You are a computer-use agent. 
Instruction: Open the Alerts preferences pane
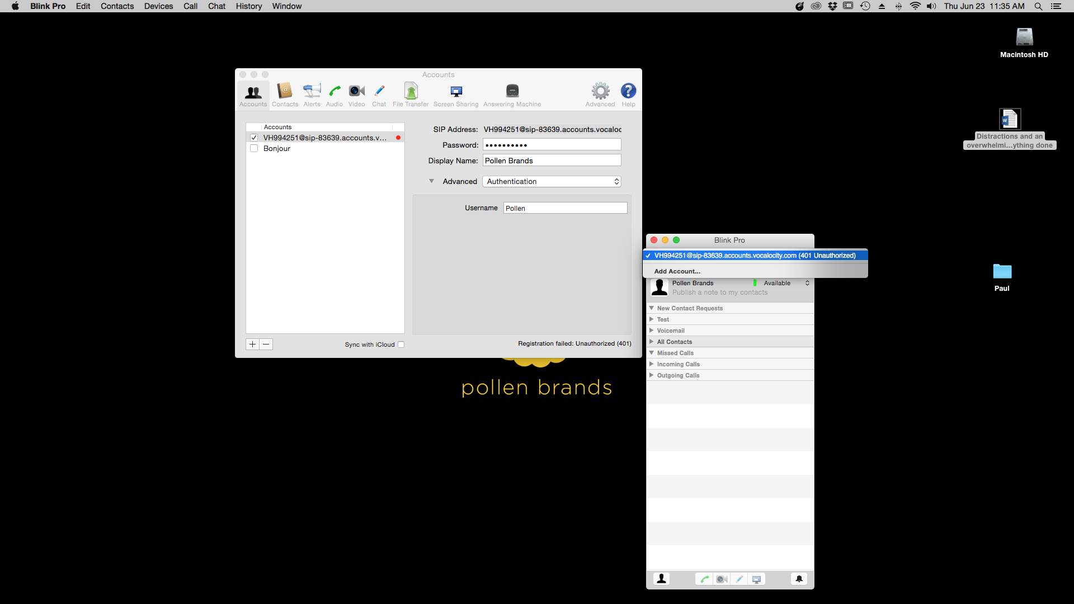point(312,95)
